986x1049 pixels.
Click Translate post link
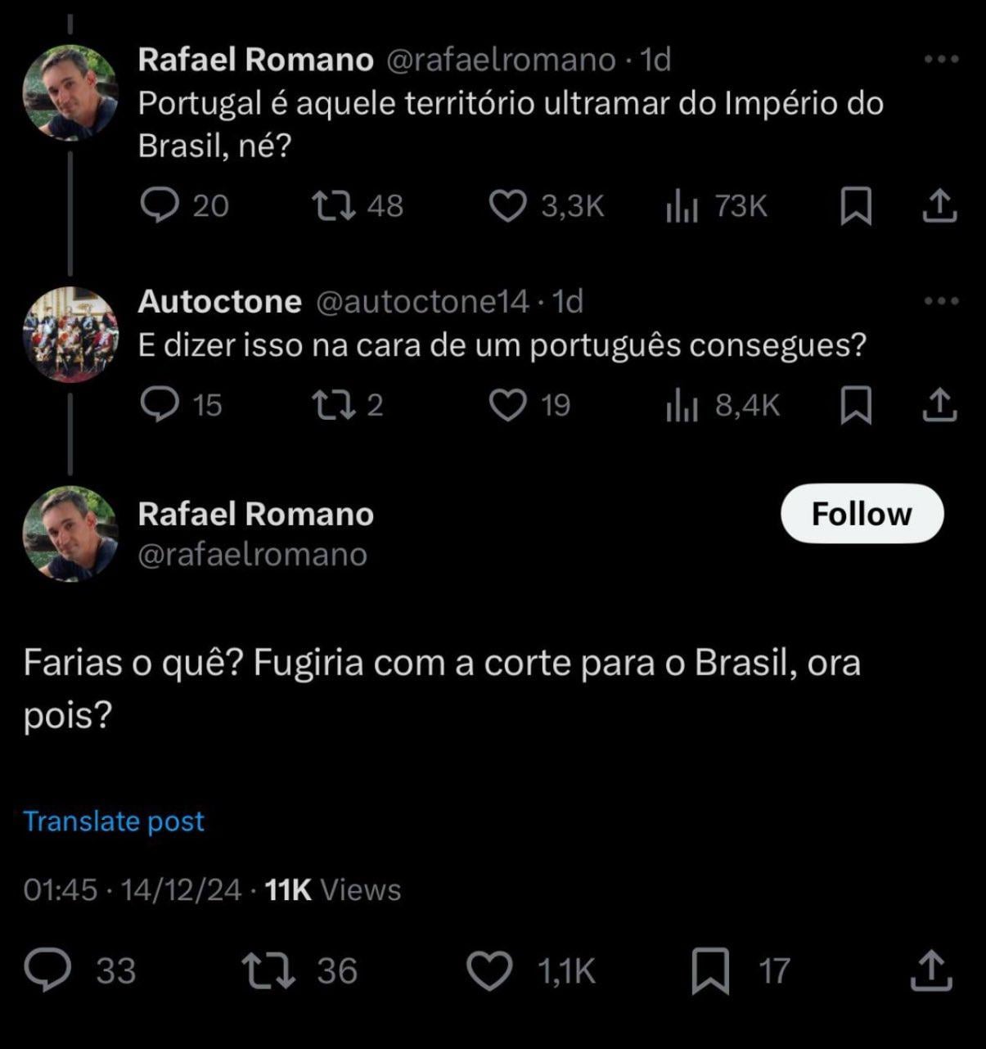pos(114,821)
